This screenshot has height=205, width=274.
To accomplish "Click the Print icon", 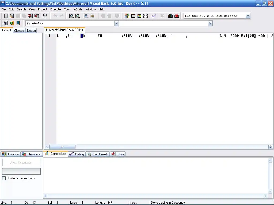I will (45, 16).
